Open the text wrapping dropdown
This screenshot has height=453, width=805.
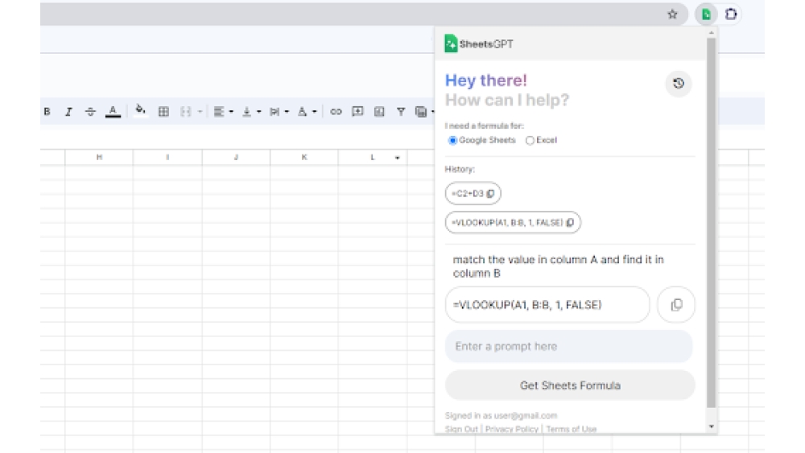[x=279, y=111]
